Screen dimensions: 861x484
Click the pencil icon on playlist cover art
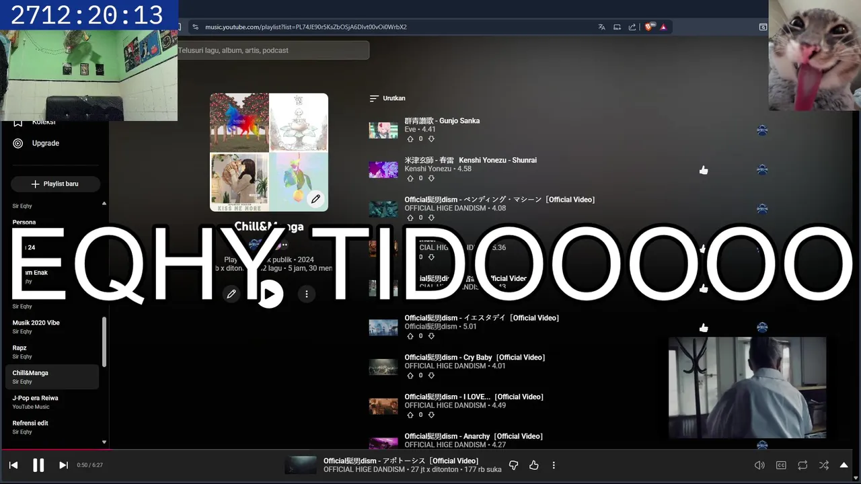[315, 199]
